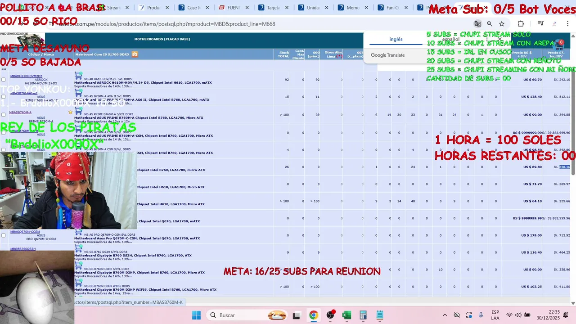Open the Chrome three-dot menu
Viewport: 576px width, 324px height.
[568, 24]
